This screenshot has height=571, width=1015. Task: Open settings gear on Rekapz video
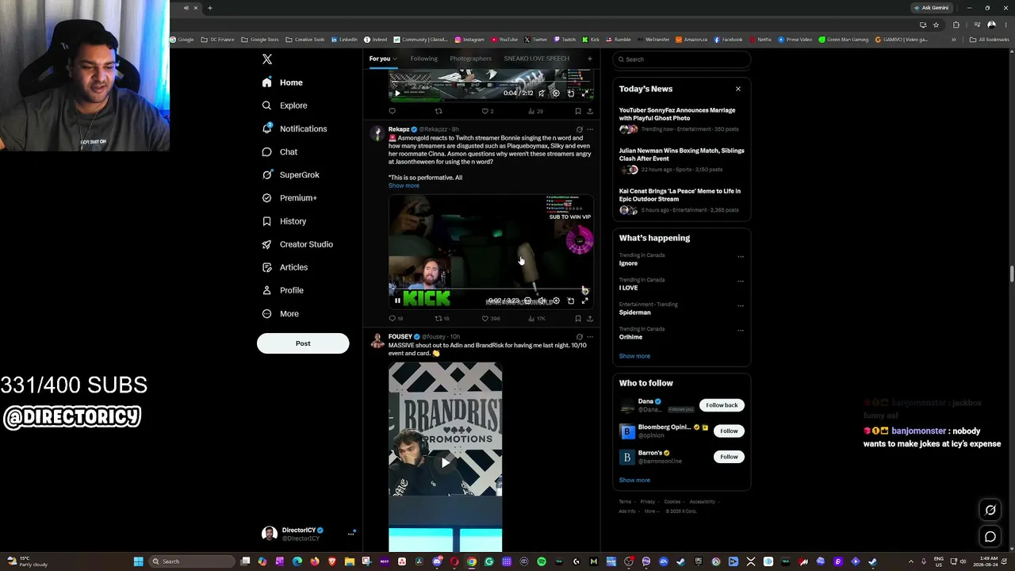point(556,301)
